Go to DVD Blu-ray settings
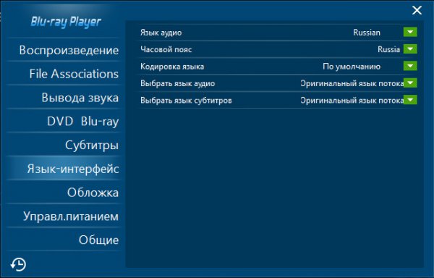 point(64,122)
